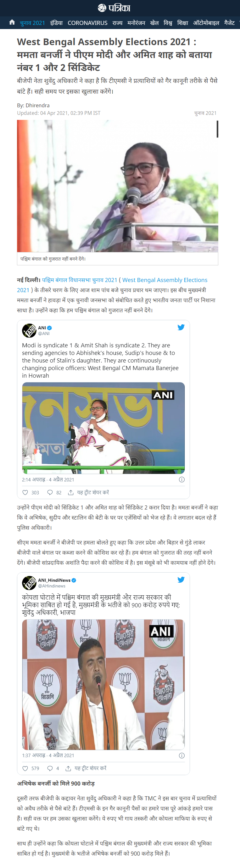This screenshot has width=240, height=866.
Task: Go to the मनोरंजन section
Action: [x=136, y=23]
